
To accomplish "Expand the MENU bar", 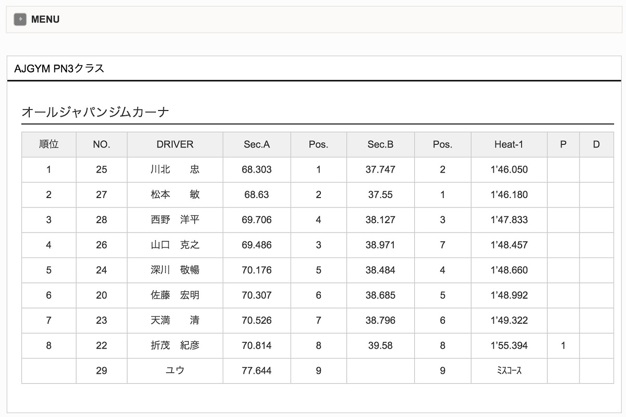I will click(x=46, y=19).
